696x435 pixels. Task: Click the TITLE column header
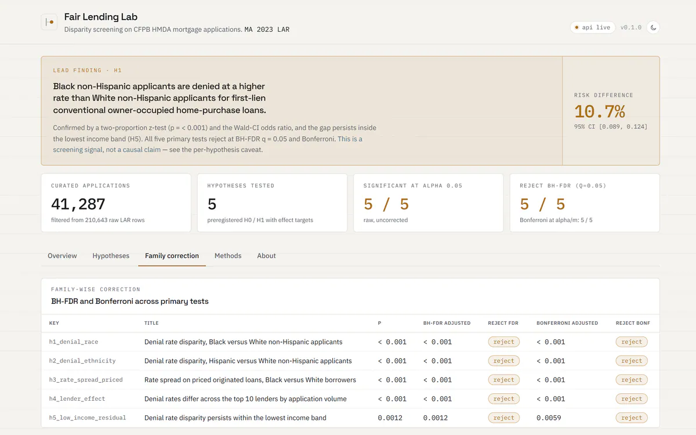pyautogui.click(x=151, y=323)
